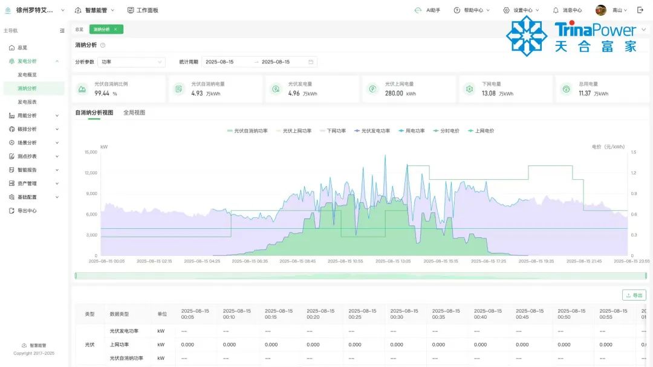Collapse the 主导航 sidebar with menu icon
The width and height of the screenshot is (653, 367).
62,30
